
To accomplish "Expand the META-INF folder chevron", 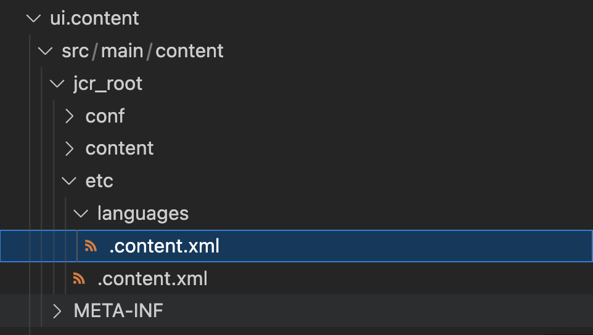I will (x=57, y=312).
